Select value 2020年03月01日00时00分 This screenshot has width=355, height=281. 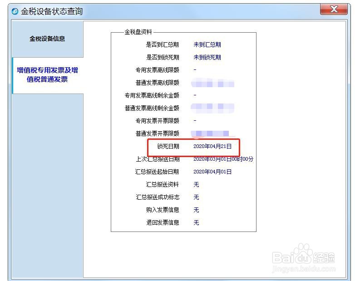coord(223,159)
